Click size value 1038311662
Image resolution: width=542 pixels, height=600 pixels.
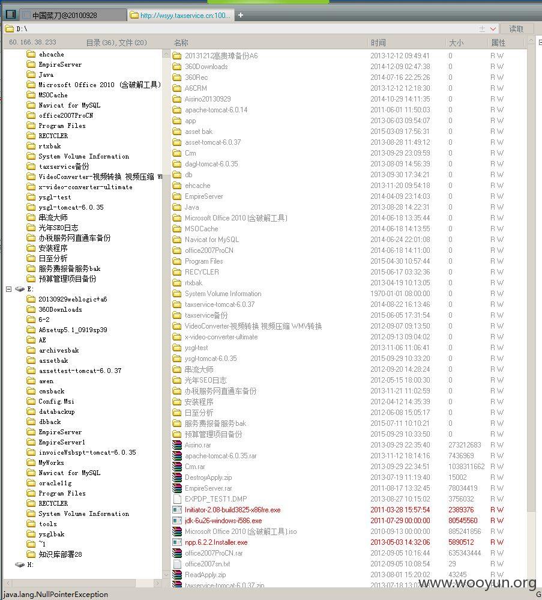point(466,467)
